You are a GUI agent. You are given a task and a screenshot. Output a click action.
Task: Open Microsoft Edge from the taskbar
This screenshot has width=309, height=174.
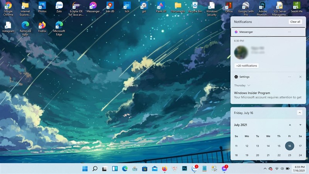tap(125, 169)
